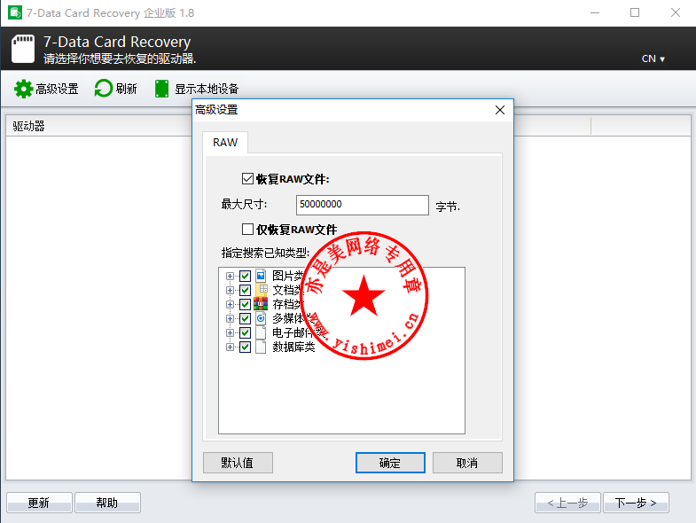Open the 帮助 button

pos(107,503)
